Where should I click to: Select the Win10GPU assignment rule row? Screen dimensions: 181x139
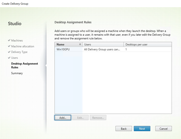113,49
